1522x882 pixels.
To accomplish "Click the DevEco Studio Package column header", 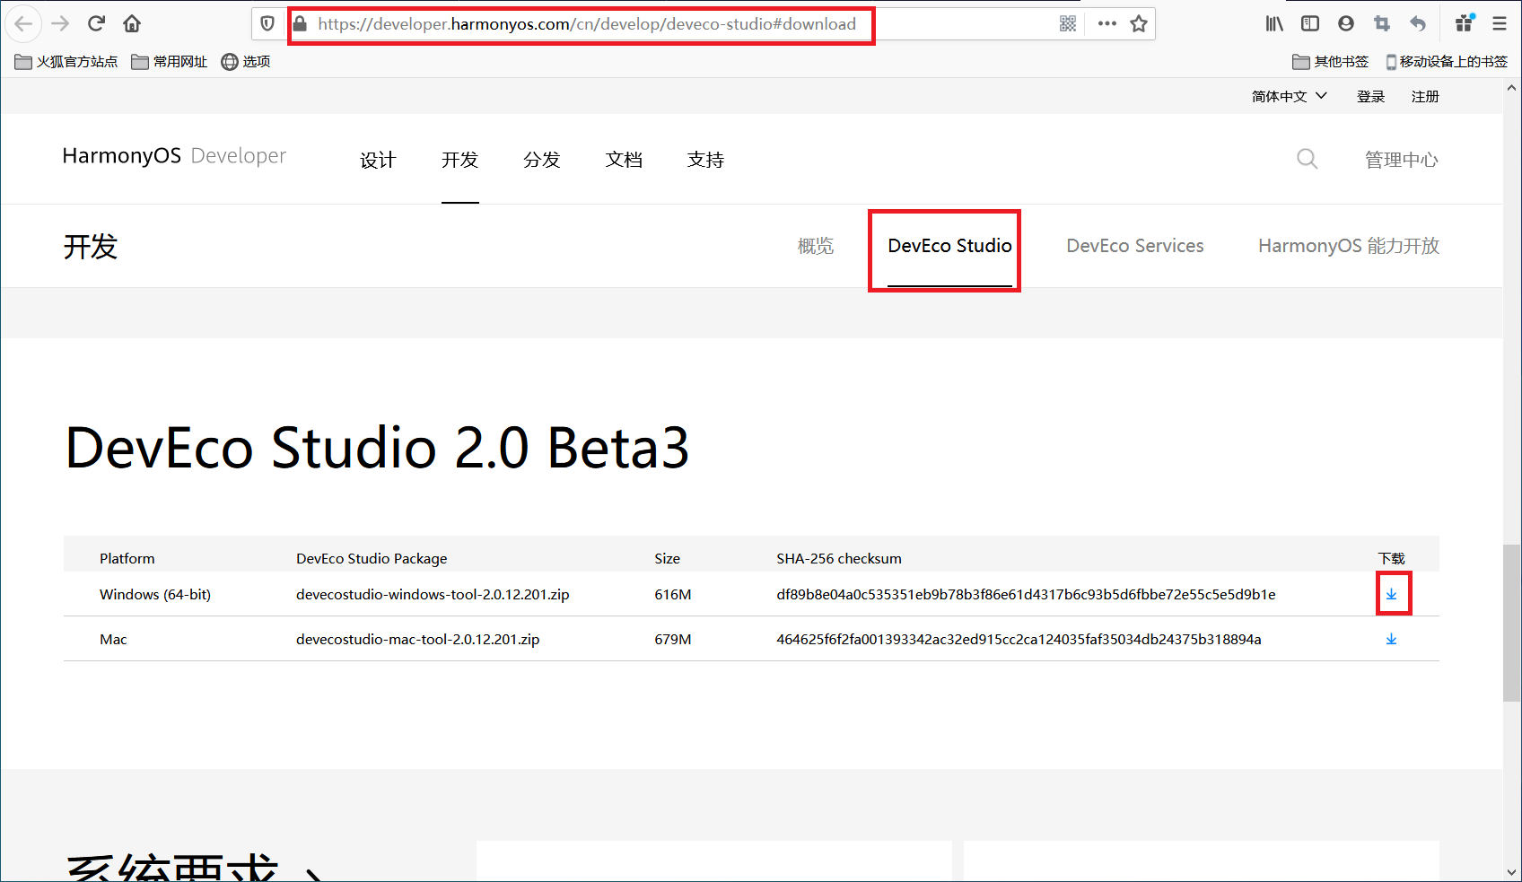I will point(372,558).
